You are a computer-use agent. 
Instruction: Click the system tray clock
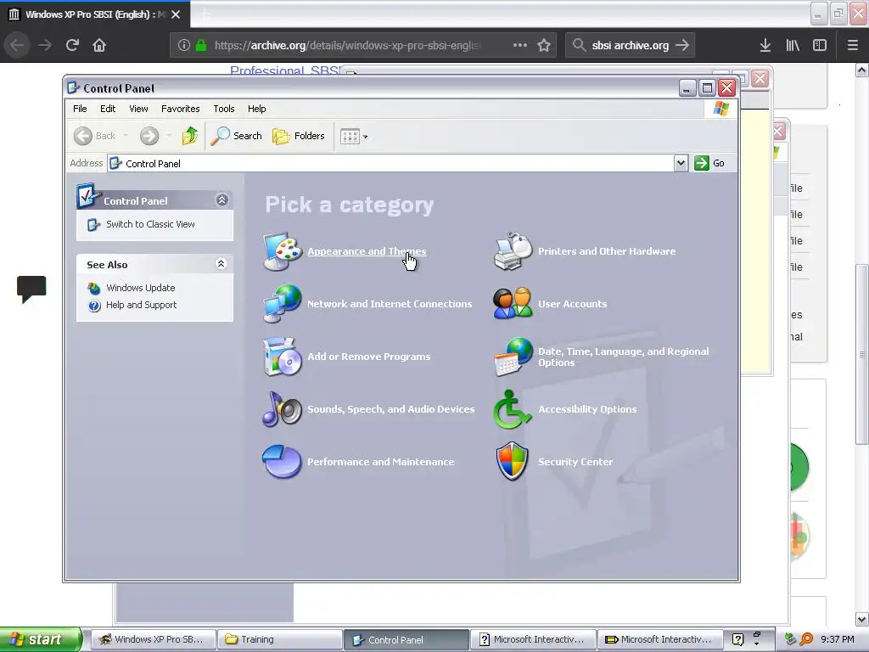pos(838,640)
